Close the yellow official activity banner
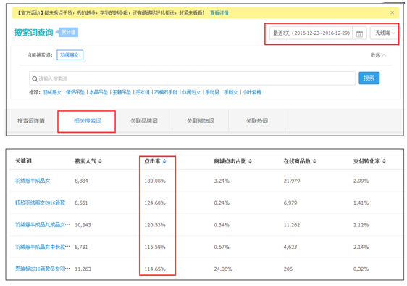Viewport: 407px width, 286px height. click(392, 12)
